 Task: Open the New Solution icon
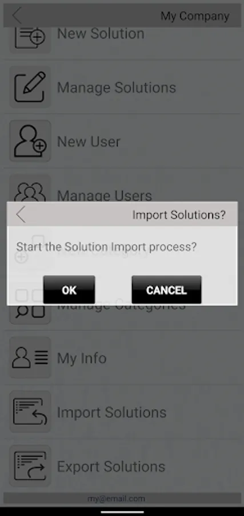pos(30,37)
